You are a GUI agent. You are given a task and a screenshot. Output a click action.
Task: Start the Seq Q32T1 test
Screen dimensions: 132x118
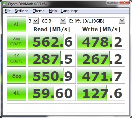(16, 42)
